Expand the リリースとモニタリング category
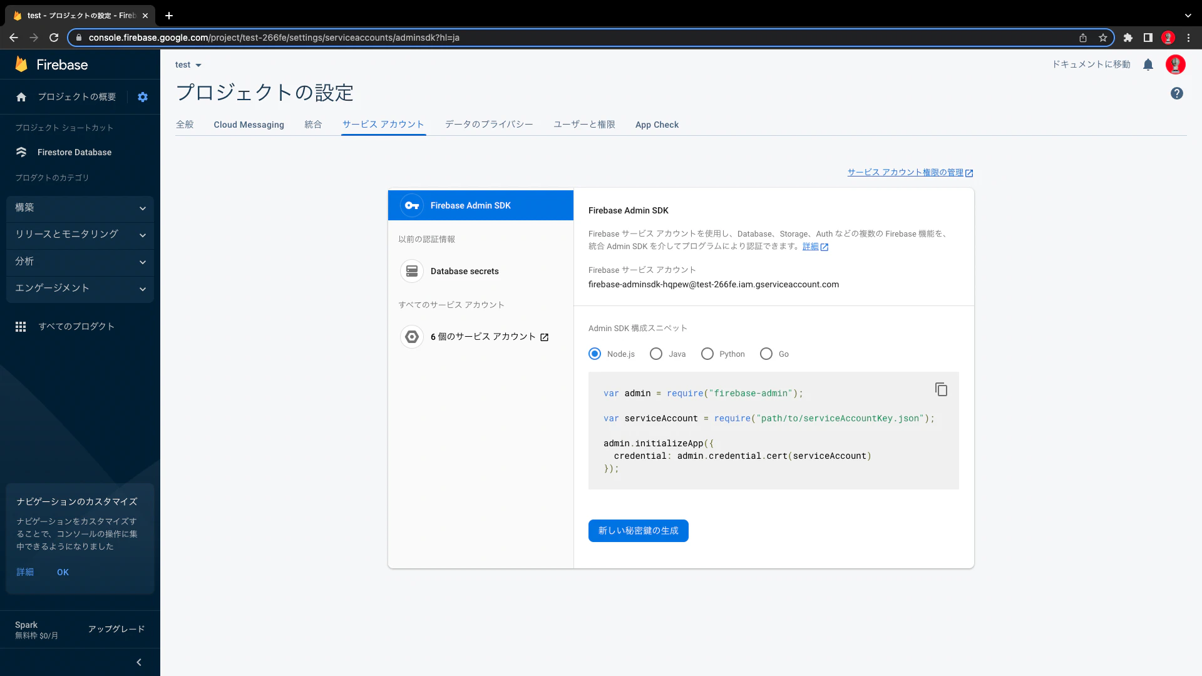Screen dimensions: 1202x676 tap(80, 235)
